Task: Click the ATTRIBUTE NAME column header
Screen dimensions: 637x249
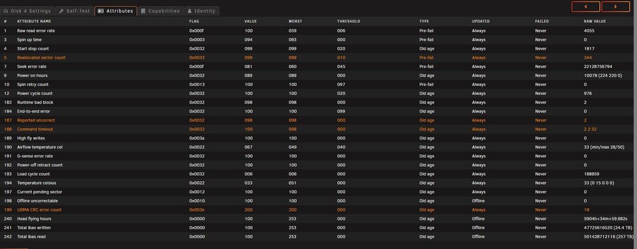Action: click(34, 21)
